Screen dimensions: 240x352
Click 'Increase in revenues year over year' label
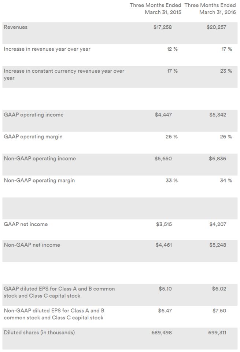point(47,49)
